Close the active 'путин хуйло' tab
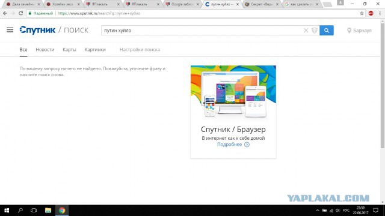The height and width of the screenshot is (216, 385). [238, 4]
